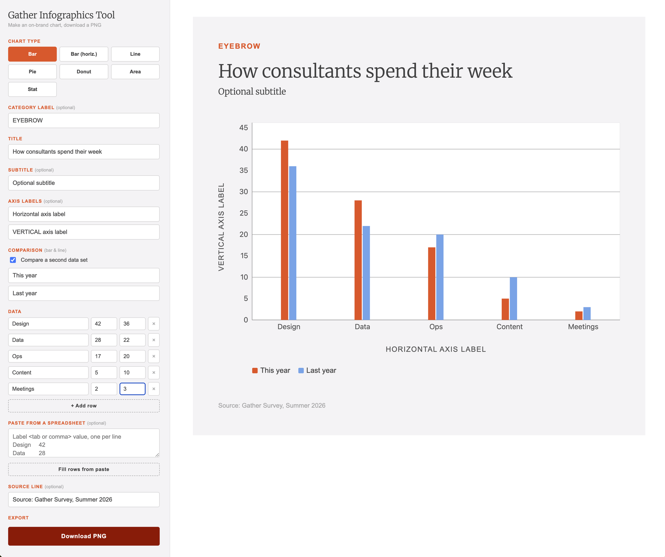The width and height of the screenshot is (665, 557).
Task: Click the EYEBROW text above chart title
Action: (x=239, y=46)
